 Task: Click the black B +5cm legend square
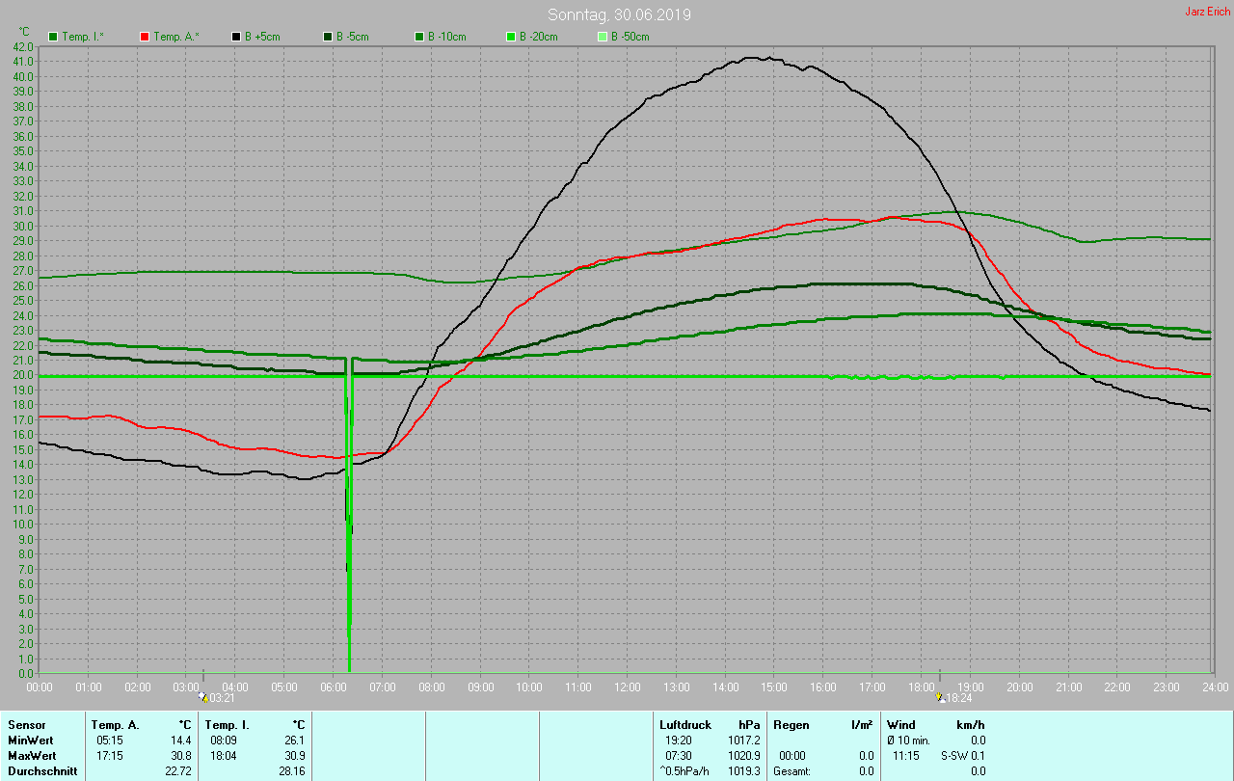(236, 37)
